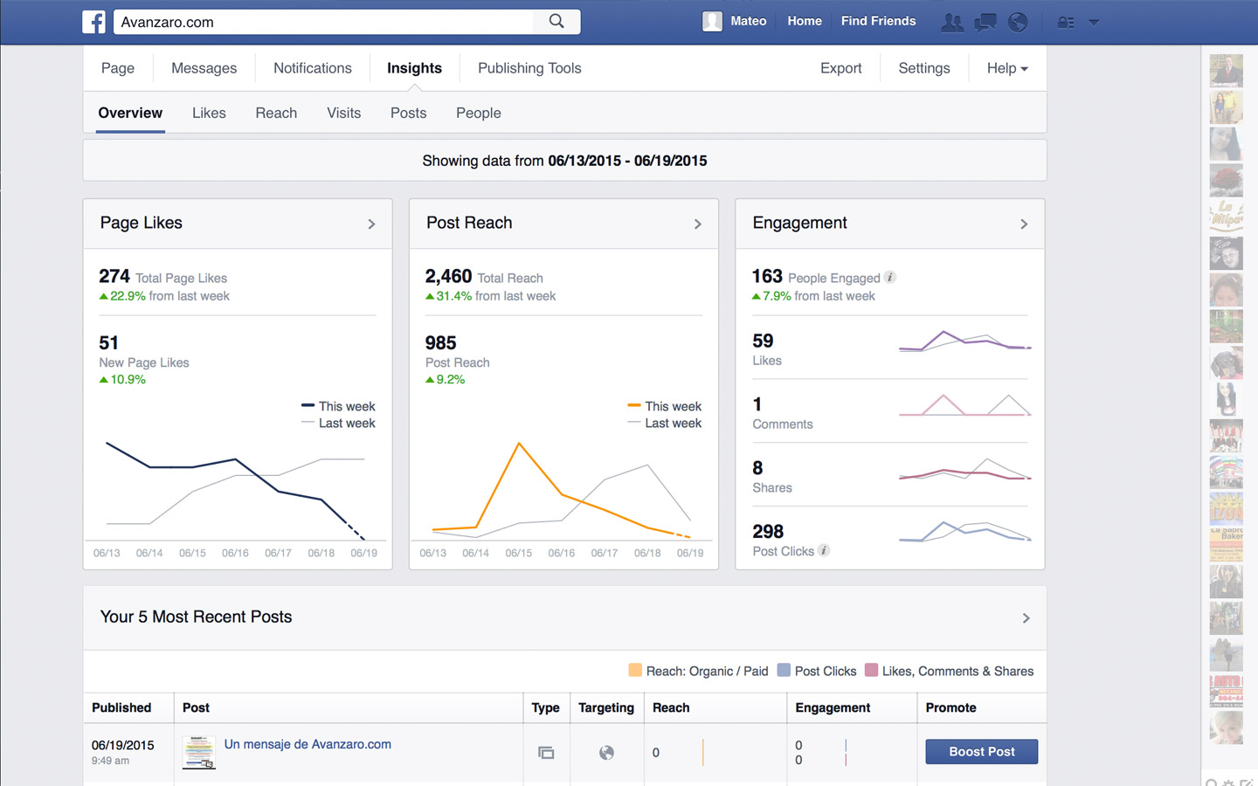
Task: Click the orange Reach legend swatch
Action: coord(635,671)
